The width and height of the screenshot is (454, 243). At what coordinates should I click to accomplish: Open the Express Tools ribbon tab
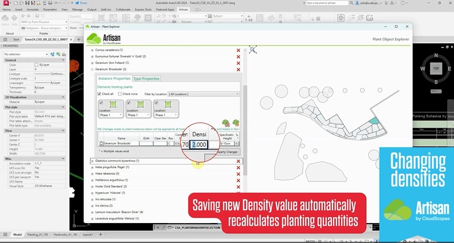point(143,10)
